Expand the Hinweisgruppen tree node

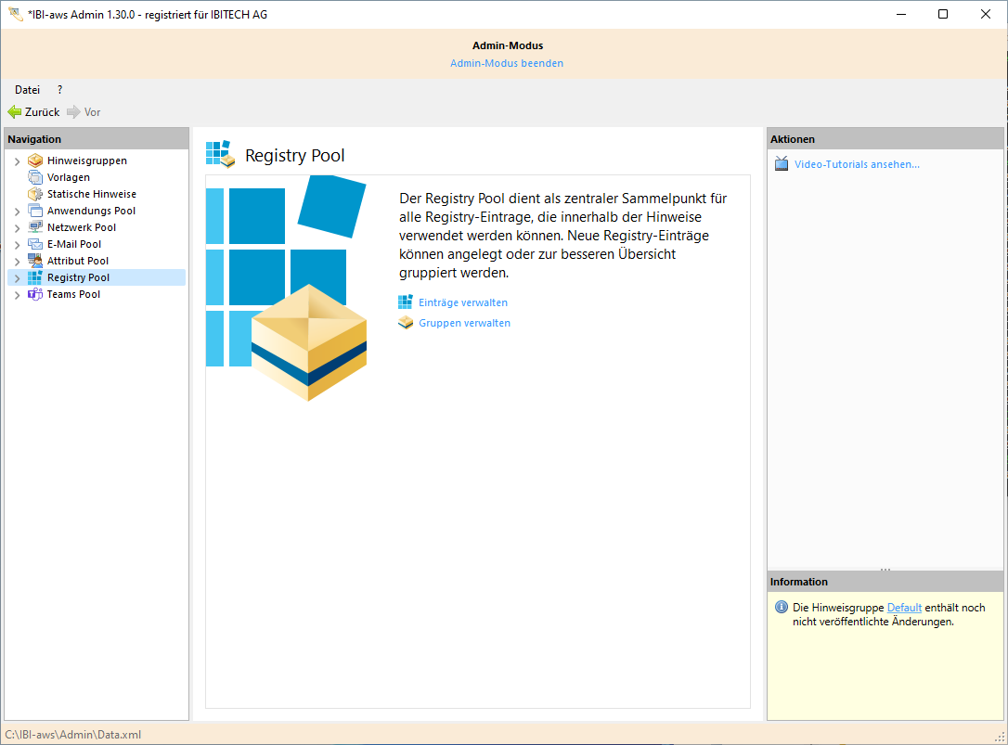click(17, 161)
